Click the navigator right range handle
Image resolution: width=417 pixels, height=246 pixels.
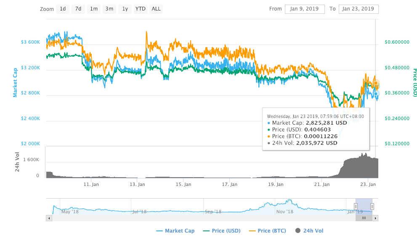pyautogui.click(x=372, y=207)
